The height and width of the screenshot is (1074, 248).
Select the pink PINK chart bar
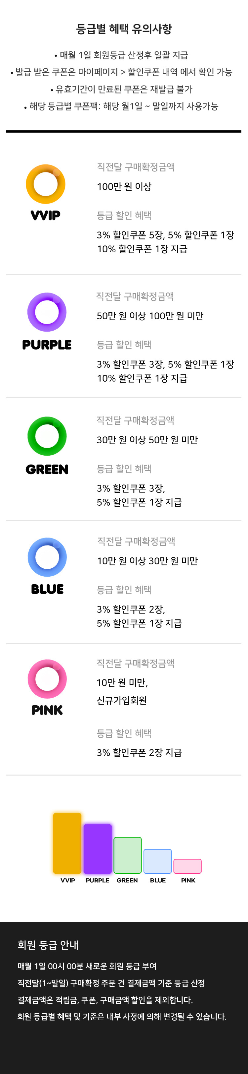[187, 866]
